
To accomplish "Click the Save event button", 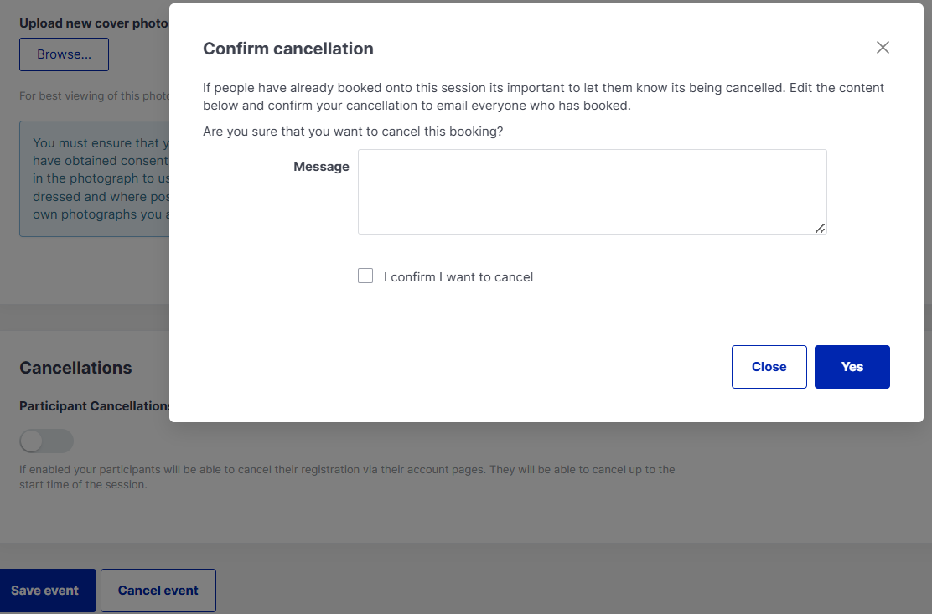I will (x=46, y=591).
